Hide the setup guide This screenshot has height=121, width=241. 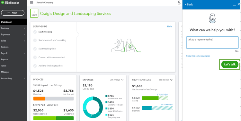coord(169,26)
